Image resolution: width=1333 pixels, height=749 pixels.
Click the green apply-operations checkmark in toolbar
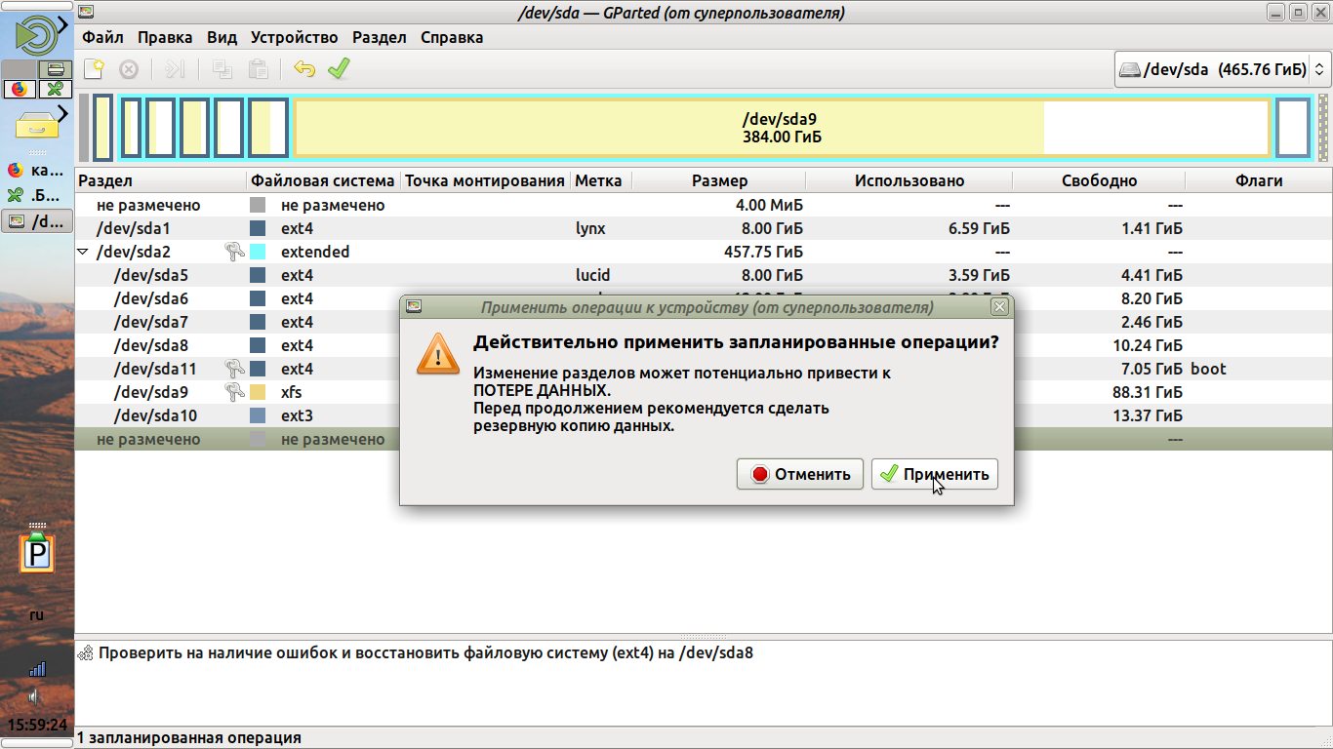pyautogui.click(x=339, y=69)
